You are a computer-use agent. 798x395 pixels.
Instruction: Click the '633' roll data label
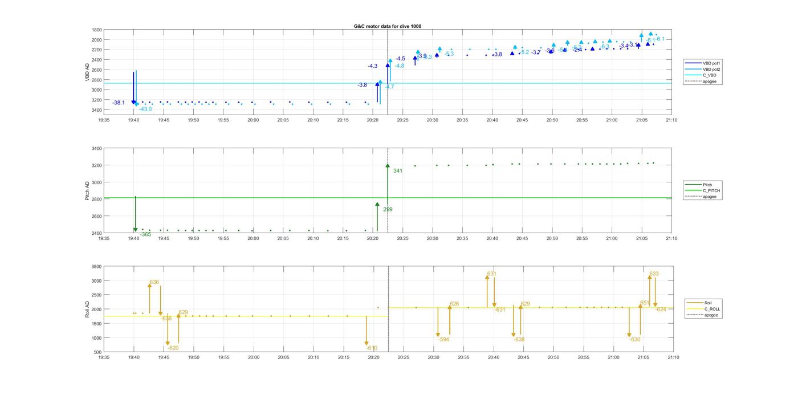pyautogui.click(x=654, y=274)
